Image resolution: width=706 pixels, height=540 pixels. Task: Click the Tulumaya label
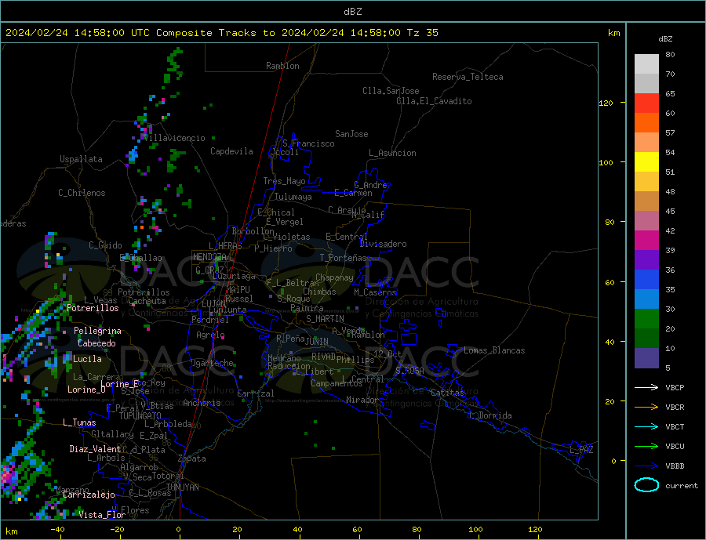(x=293, y=197)
